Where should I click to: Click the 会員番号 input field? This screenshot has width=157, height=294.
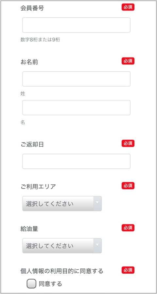pyautogui.click(x=76, y=25)
